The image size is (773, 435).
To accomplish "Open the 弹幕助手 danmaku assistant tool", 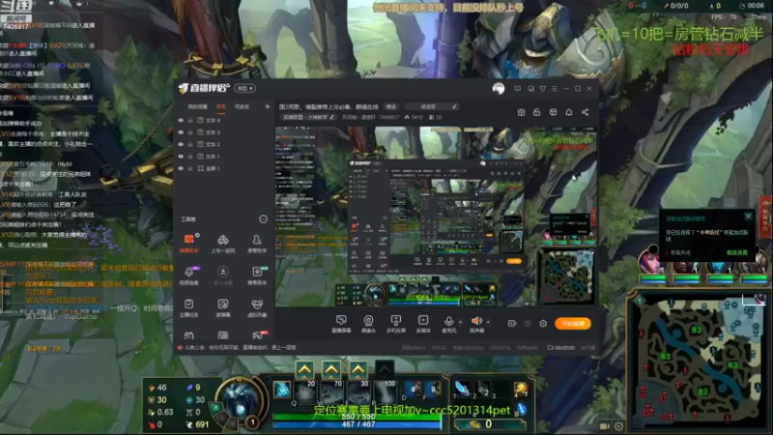I will coord(188,244).
